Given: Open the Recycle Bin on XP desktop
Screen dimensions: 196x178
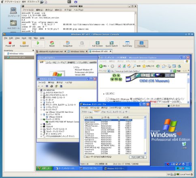Looking at the screenshot, I should coord(184,144).
